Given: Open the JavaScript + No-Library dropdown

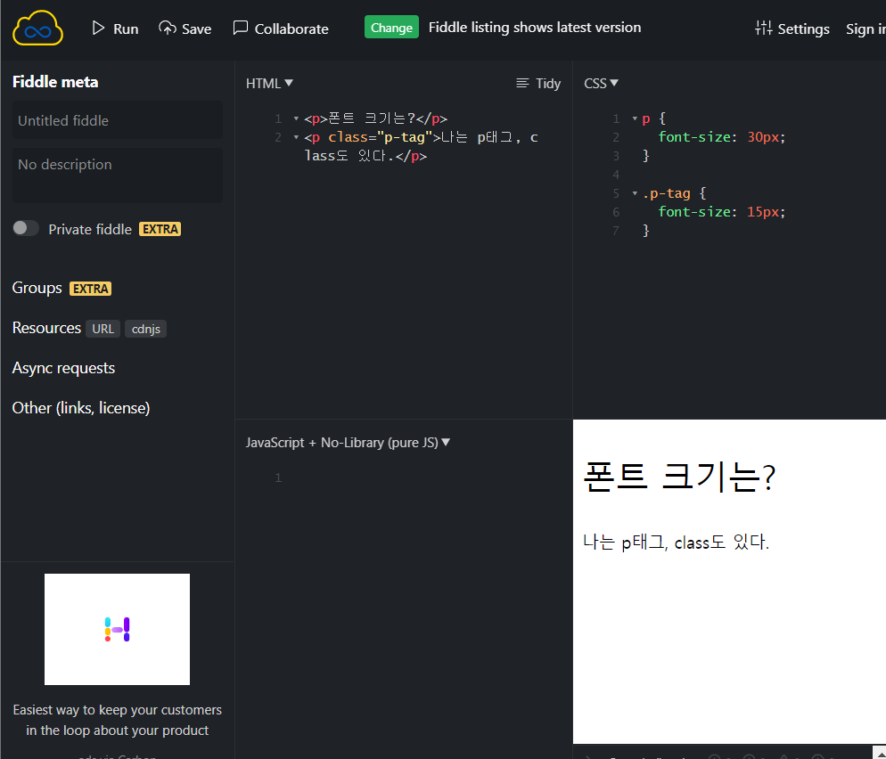Looking at the screenshot, I should tap(348, 442).
